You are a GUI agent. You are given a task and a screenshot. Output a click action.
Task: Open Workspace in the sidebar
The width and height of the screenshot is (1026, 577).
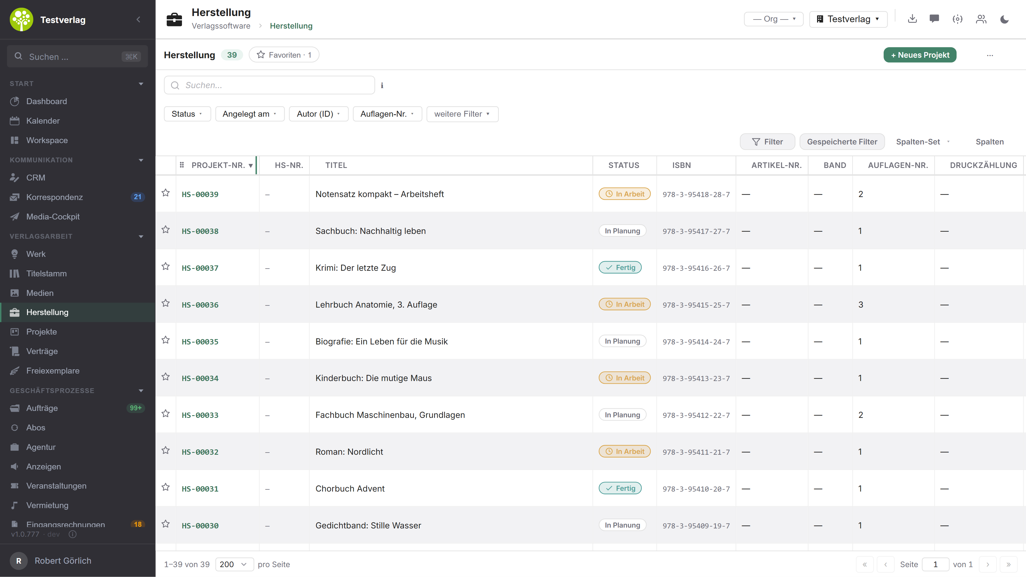tap(78, 140)
